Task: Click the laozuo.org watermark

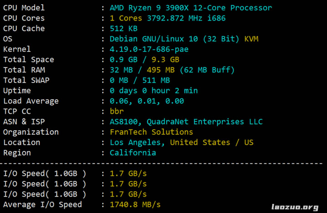Action: (x=295, y=208)
